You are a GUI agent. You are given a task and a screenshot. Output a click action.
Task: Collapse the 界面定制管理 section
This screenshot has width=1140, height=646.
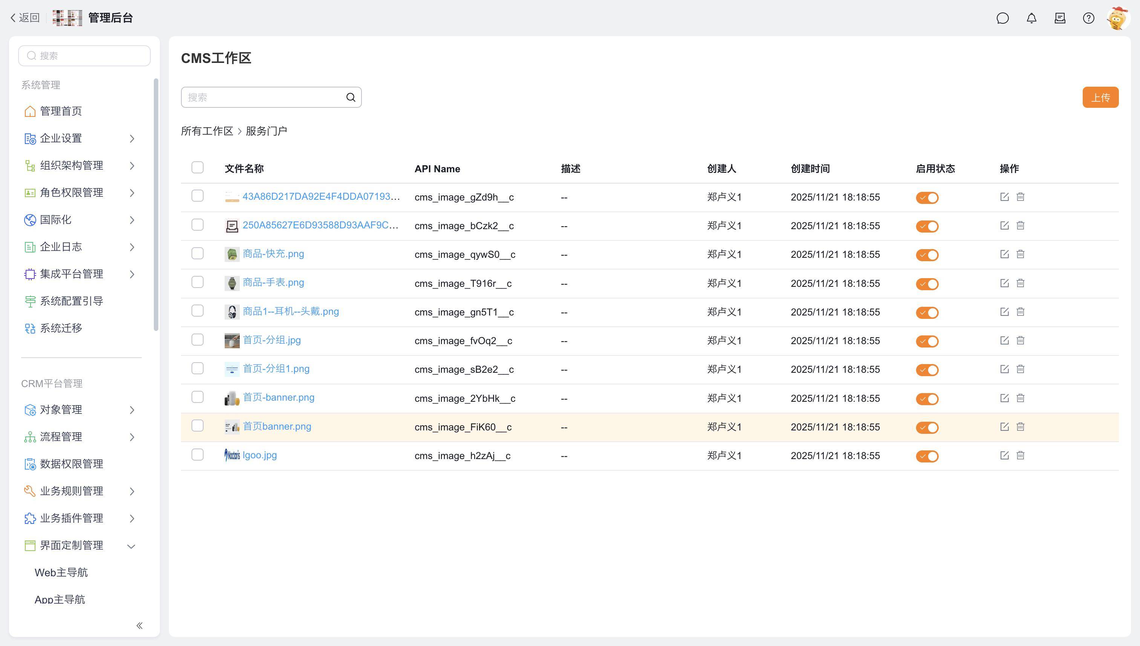click(131, 546)
